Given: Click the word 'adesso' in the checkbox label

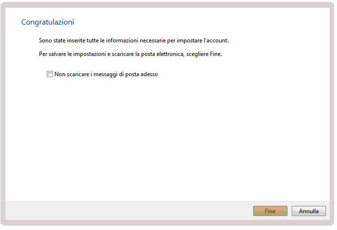Looking at the screenshot, I should pyautogui.click(x=149, y=74).
